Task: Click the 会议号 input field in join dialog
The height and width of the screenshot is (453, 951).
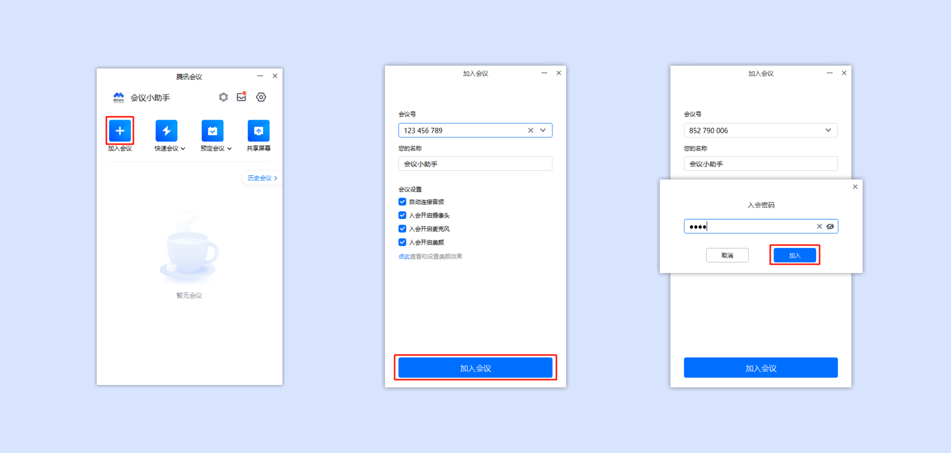Action: pos(475,129)
